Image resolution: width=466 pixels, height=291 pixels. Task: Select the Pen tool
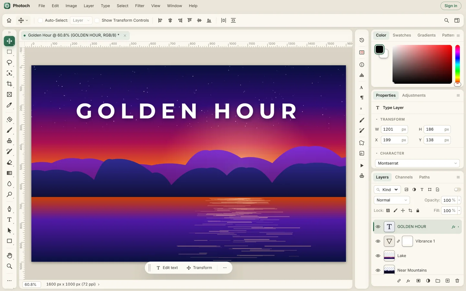pyautogui.click(x=9, y=209)
